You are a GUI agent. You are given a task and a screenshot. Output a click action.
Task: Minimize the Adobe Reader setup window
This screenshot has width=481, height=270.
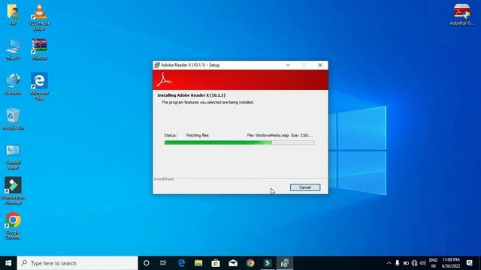click(288, 65)
